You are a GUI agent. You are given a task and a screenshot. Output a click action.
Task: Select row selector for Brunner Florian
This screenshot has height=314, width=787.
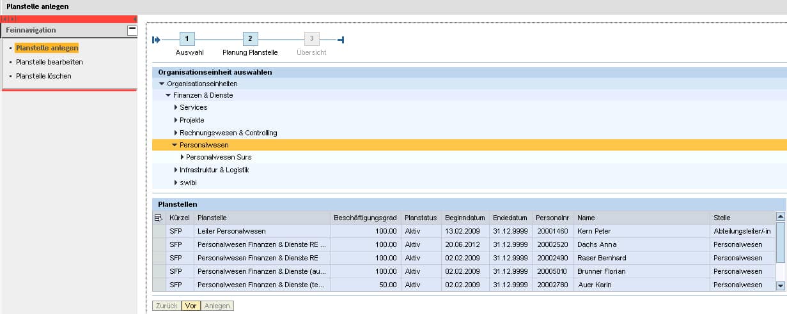point(159,271)
